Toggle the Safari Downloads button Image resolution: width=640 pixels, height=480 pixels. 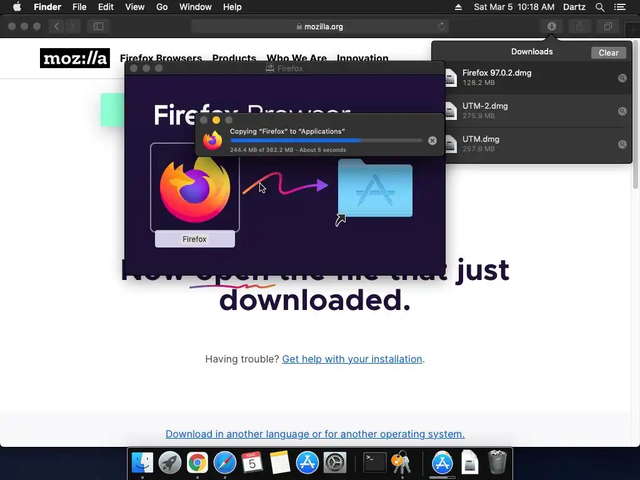click(552, 26)
